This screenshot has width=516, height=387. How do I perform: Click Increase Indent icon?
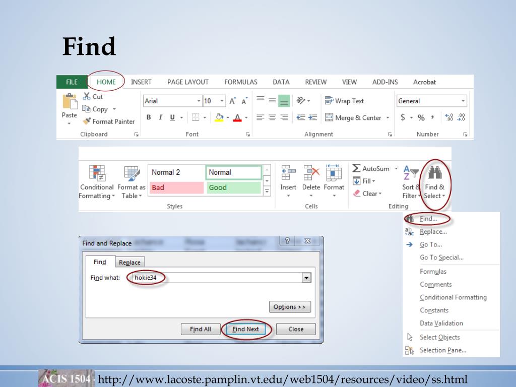coord(313,117)
